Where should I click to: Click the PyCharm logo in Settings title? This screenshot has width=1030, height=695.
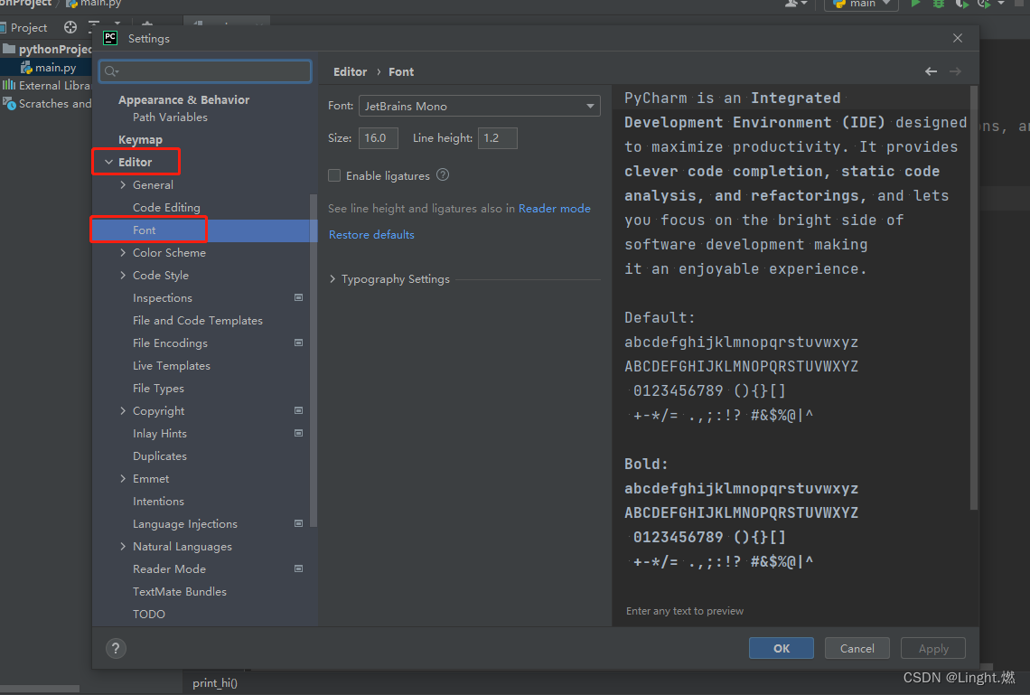click(x=110, y=38)
